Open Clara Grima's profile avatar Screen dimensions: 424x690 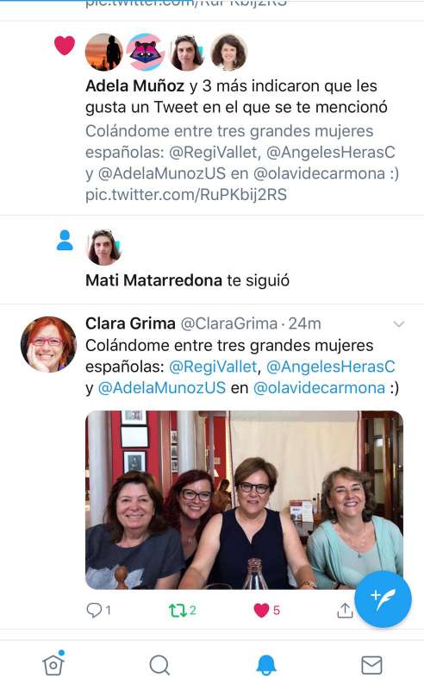tap(48, 344)
